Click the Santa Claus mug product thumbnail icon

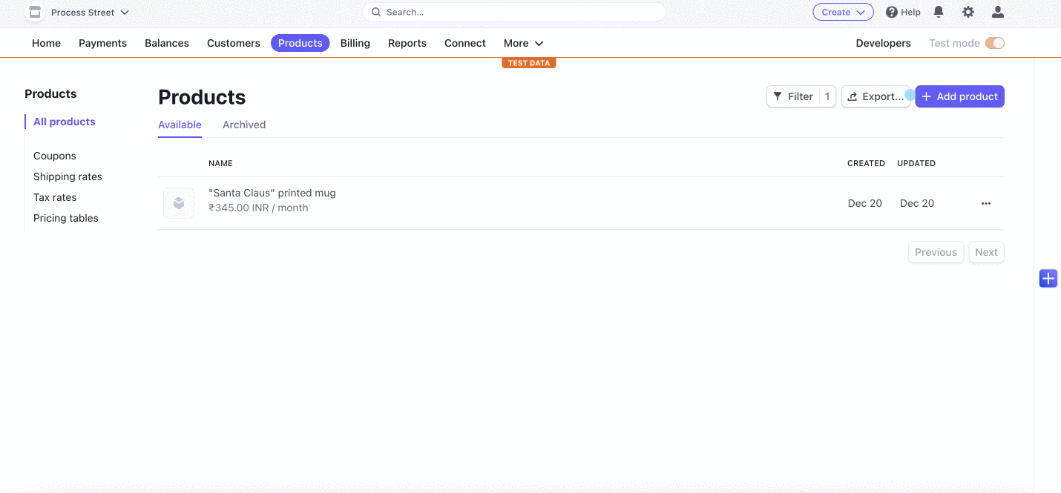[x=178, y=202]
